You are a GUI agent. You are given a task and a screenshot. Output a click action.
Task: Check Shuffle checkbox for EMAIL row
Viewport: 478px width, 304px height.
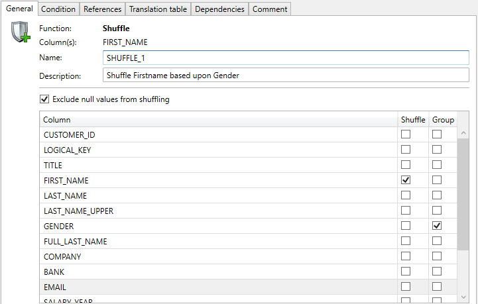[406, 287]
